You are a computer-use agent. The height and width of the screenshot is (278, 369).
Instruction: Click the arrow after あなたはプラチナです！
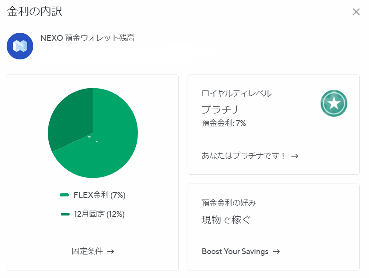click(294, 156)
